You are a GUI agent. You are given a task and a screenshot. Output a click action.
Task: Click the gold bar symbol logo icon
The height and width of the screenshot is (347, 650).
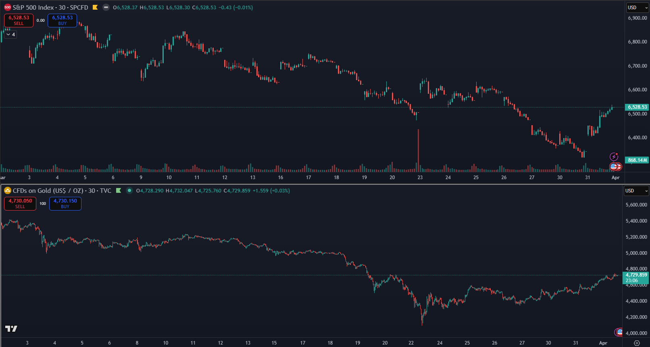pyautogui.click(x=7, y=190)
